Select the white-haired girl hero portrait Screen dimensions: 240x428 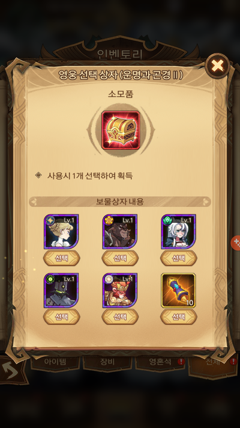point(179,232)
